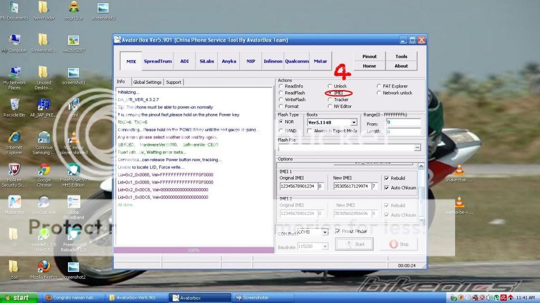Click the Options panel scrollbar up arrow
This screenshot has width=540, height=303.
click(421, 167)
